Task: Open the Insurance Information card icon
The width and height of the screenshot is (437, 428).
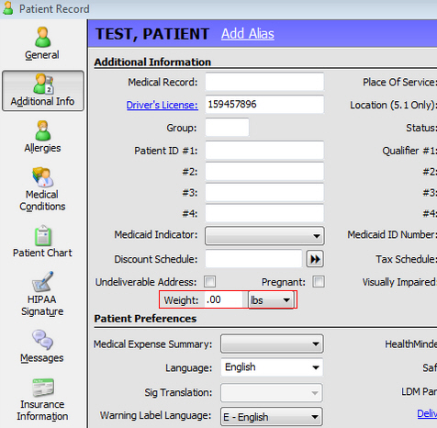Action: [x=43, y=387]
